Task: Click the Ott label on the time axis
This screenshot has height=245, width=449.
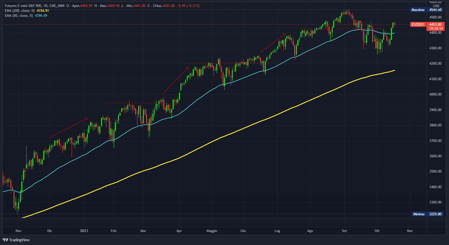Action: [x=377, y=231]
